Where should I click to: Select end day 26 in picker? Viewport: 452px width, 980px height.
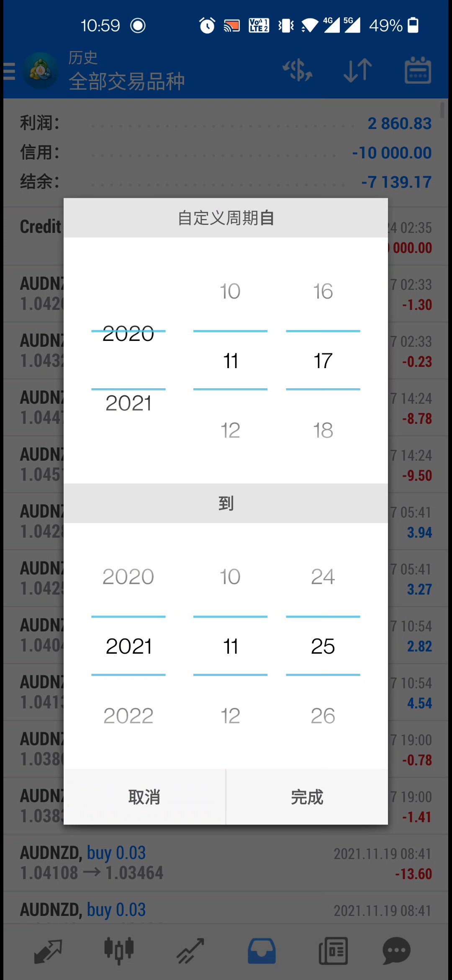323,716
